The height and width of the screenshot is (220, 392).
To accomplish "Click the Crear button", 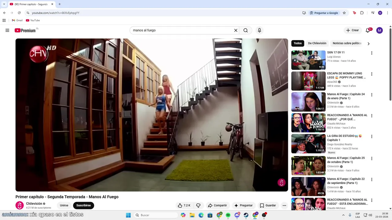I will 352,30.
